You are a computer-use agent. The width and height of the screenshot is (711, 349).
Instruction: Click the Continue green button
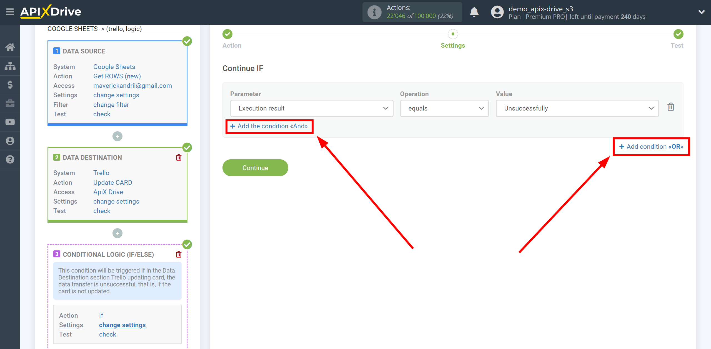tap(255, 168)
